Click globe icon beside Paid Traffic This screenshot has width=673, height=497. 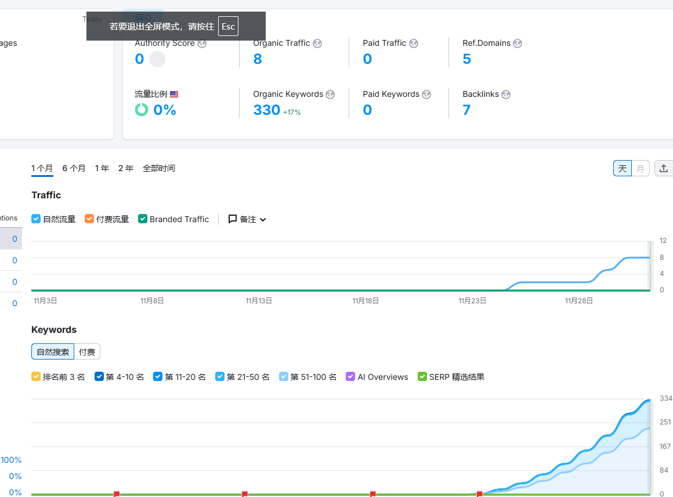(414, 43)
